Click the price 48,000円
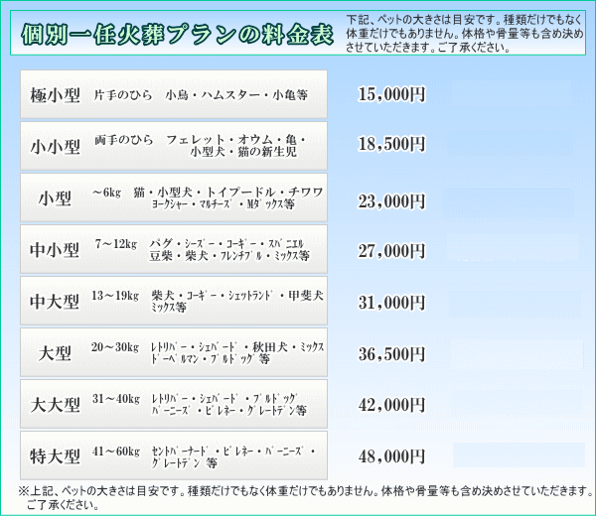Viewport: 596px width, 516px height. tap(392, 456)
